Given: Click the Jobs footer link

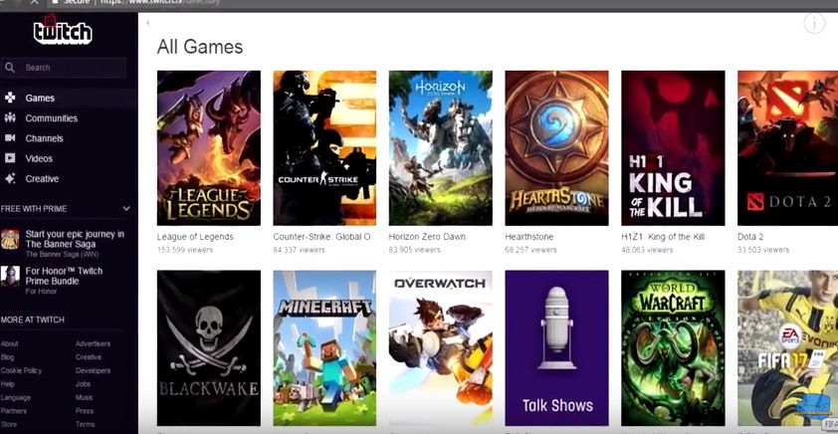Looking at the screenshot, I should [x=83, y=384].
